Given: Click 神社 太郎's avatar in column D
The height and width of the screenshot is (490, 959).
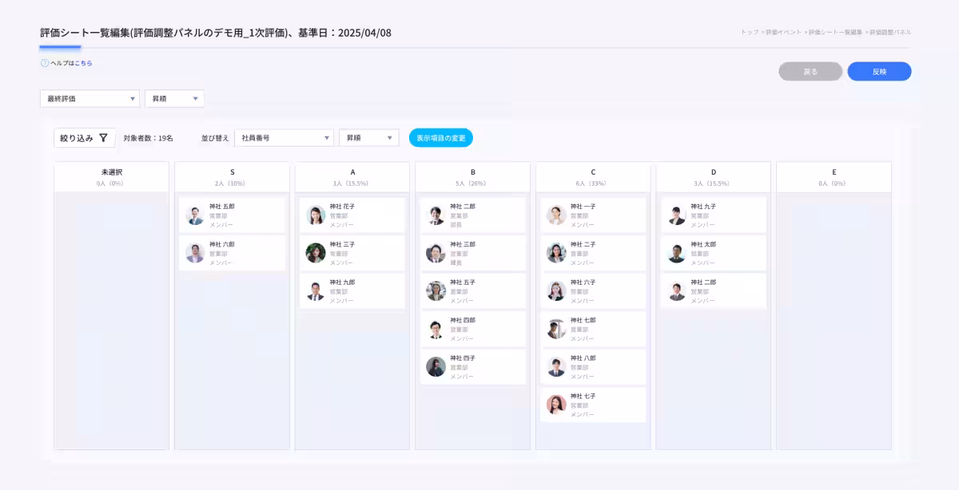Looking at the screenshot, I should point(677,253).
